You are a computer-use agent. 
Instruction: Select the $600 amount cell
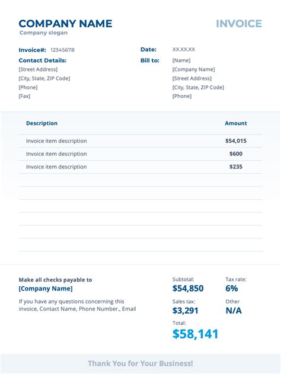tap(236, 154)
